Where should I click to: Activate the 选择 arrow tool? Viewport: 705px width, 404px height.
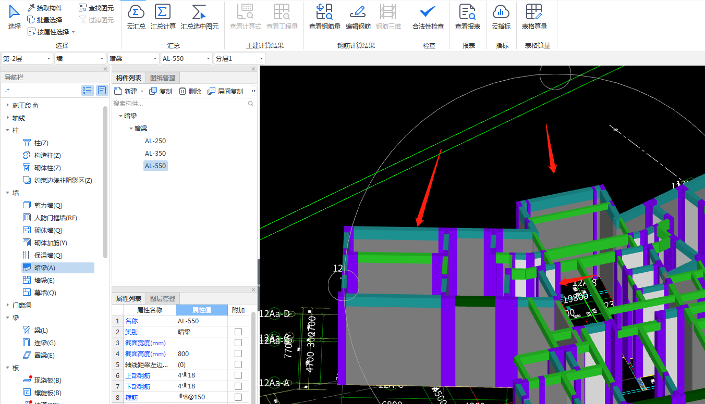click(x=15, y=17)
